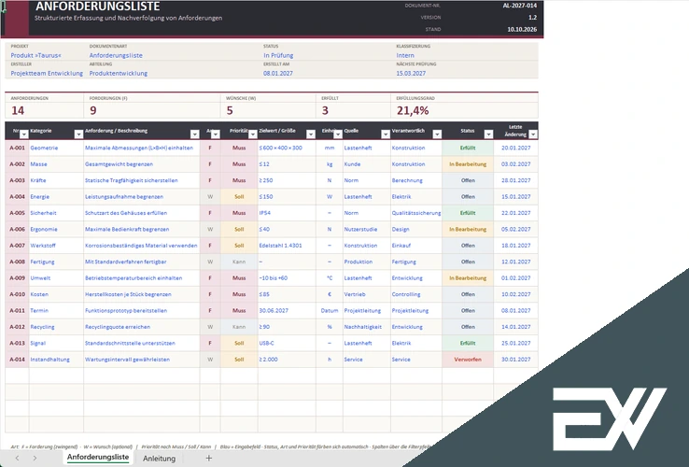Select cell Gesamtgewicht begrenzen

click(142, 164)
